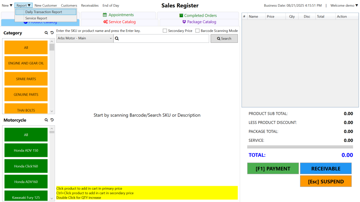Image resolution: width=360 pixels, height=202 pixels.
Task: Click the Business Date text
Action: [x=293, y=6]
